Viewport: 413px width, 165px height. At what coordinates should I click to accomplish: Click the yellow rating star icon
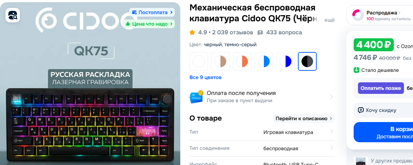tap(192, 32)
